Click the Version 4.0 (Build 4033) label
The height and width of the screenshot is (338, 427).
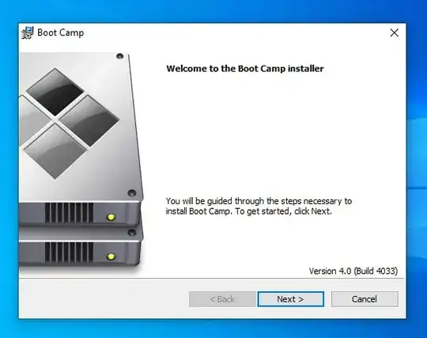353,271
